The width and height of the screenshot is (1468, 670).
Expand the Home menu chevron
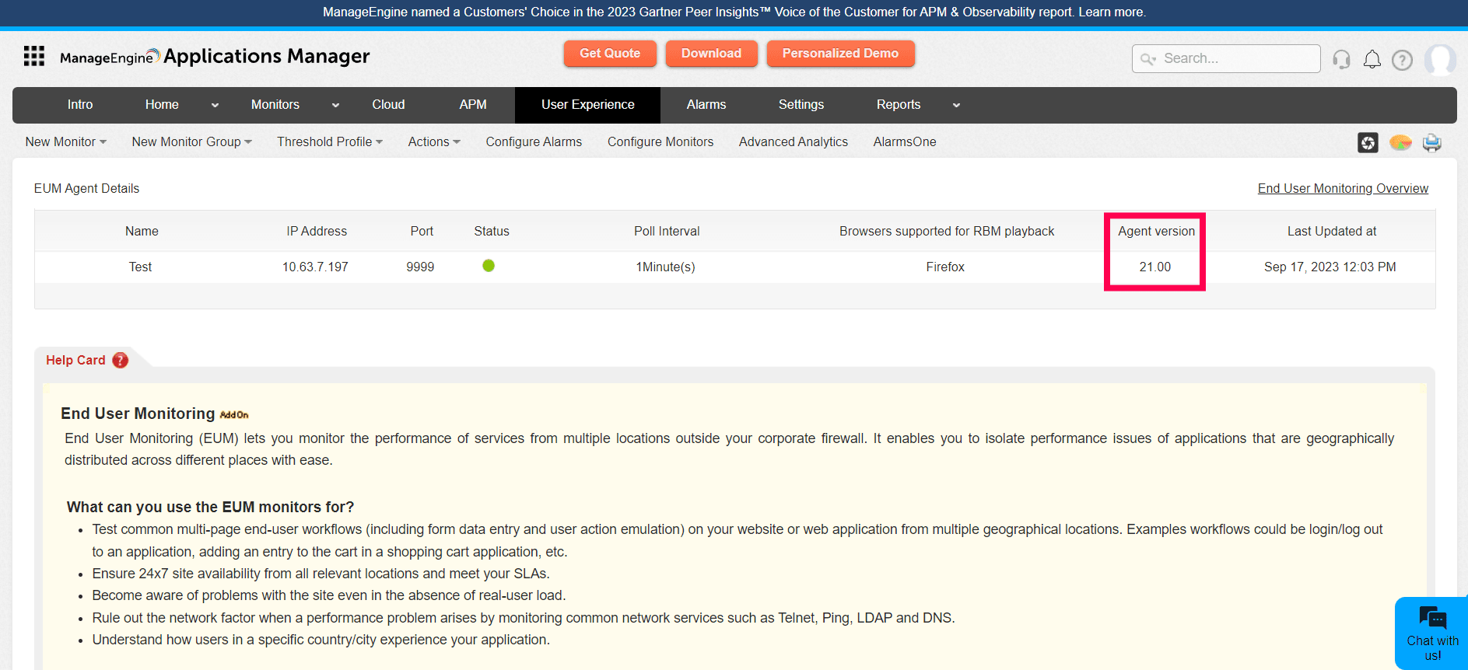[x=215, y=105]
